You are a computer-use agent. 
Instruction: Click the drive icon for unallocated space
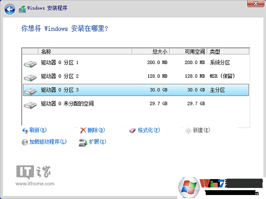30,105
